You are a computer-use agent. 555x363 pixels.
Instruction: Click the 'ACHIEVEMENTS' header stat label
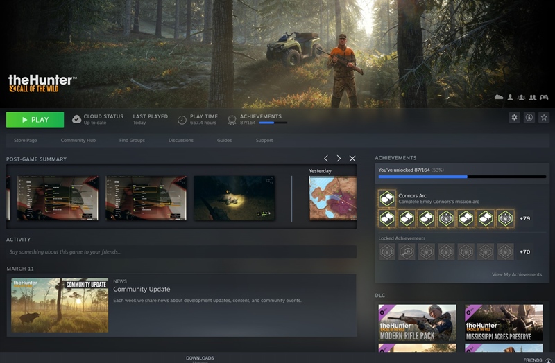pos(261,116)
